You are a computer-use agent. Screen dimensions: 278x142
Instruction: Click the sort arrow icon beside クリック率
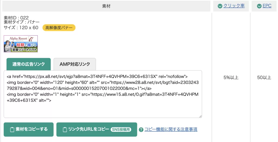pos(220,6)
